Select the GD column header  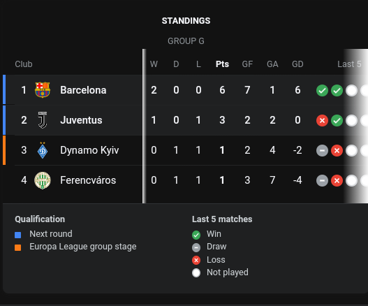(x=297, y=64)
